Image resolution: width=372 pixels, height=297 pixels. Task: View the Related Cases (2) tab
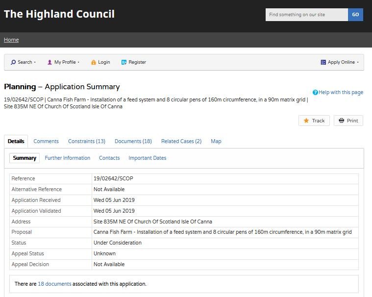(x=181, y=141)
